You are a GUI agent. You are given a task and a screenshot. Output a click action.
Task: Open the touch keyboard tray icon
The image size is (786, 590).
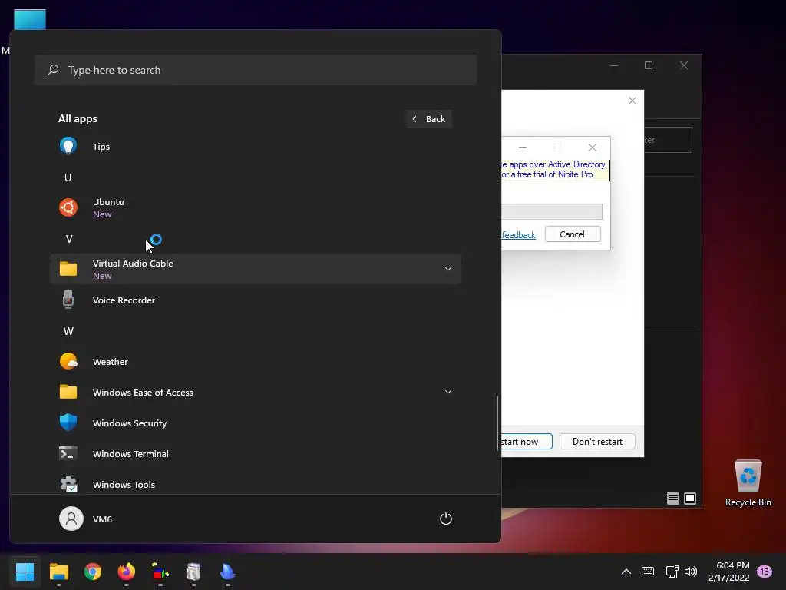pyautogui.click(x=648, y=572)
